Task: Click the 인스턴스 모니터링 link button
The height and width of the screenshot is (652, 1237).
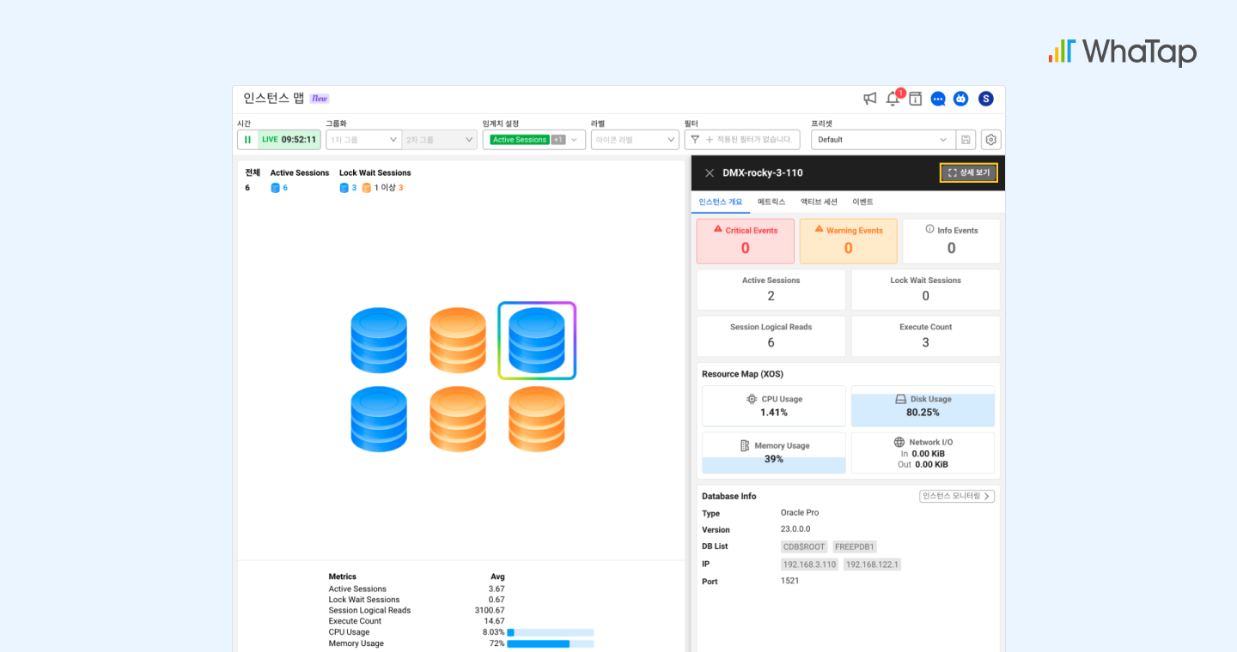Action: tap(956, 496)
